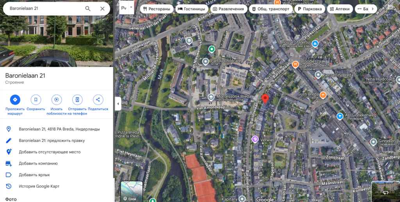Click the search magnifier icon

(x=88, y=9)
